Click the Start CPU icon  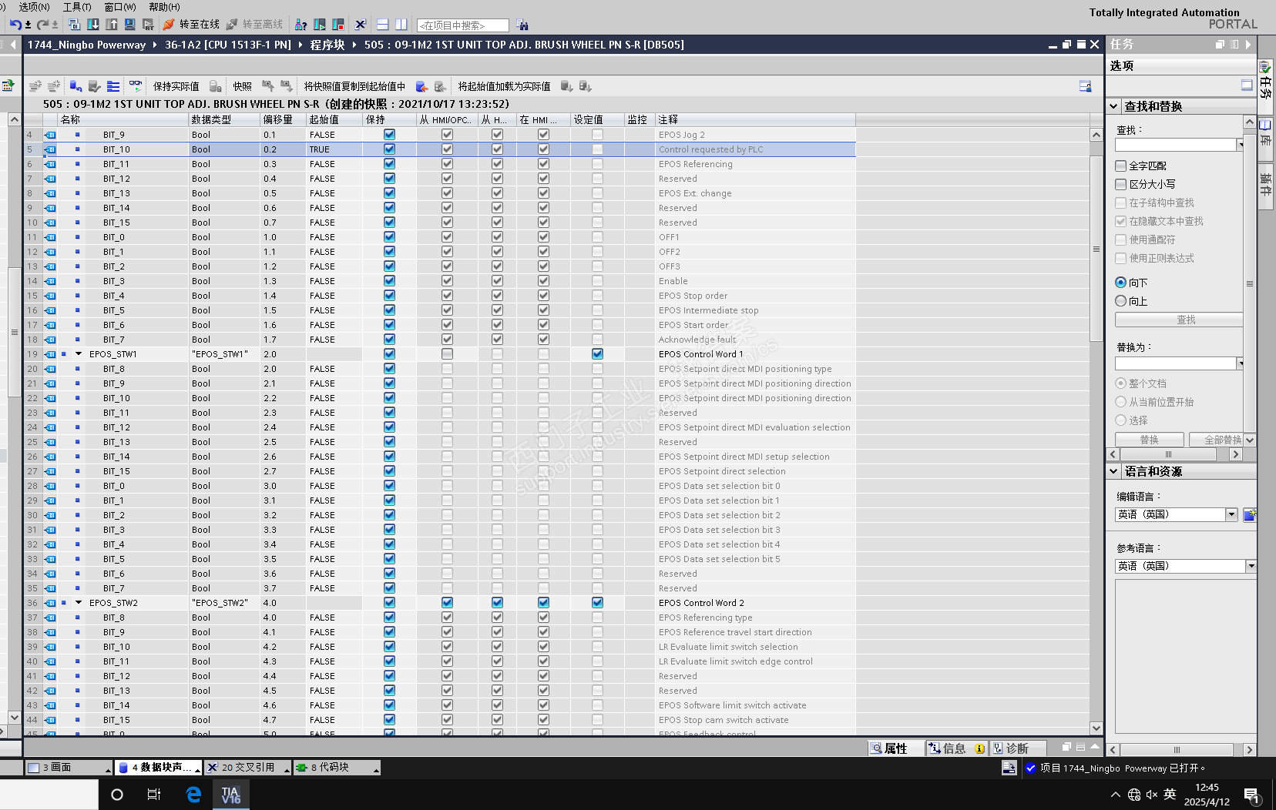pos(320,25)
